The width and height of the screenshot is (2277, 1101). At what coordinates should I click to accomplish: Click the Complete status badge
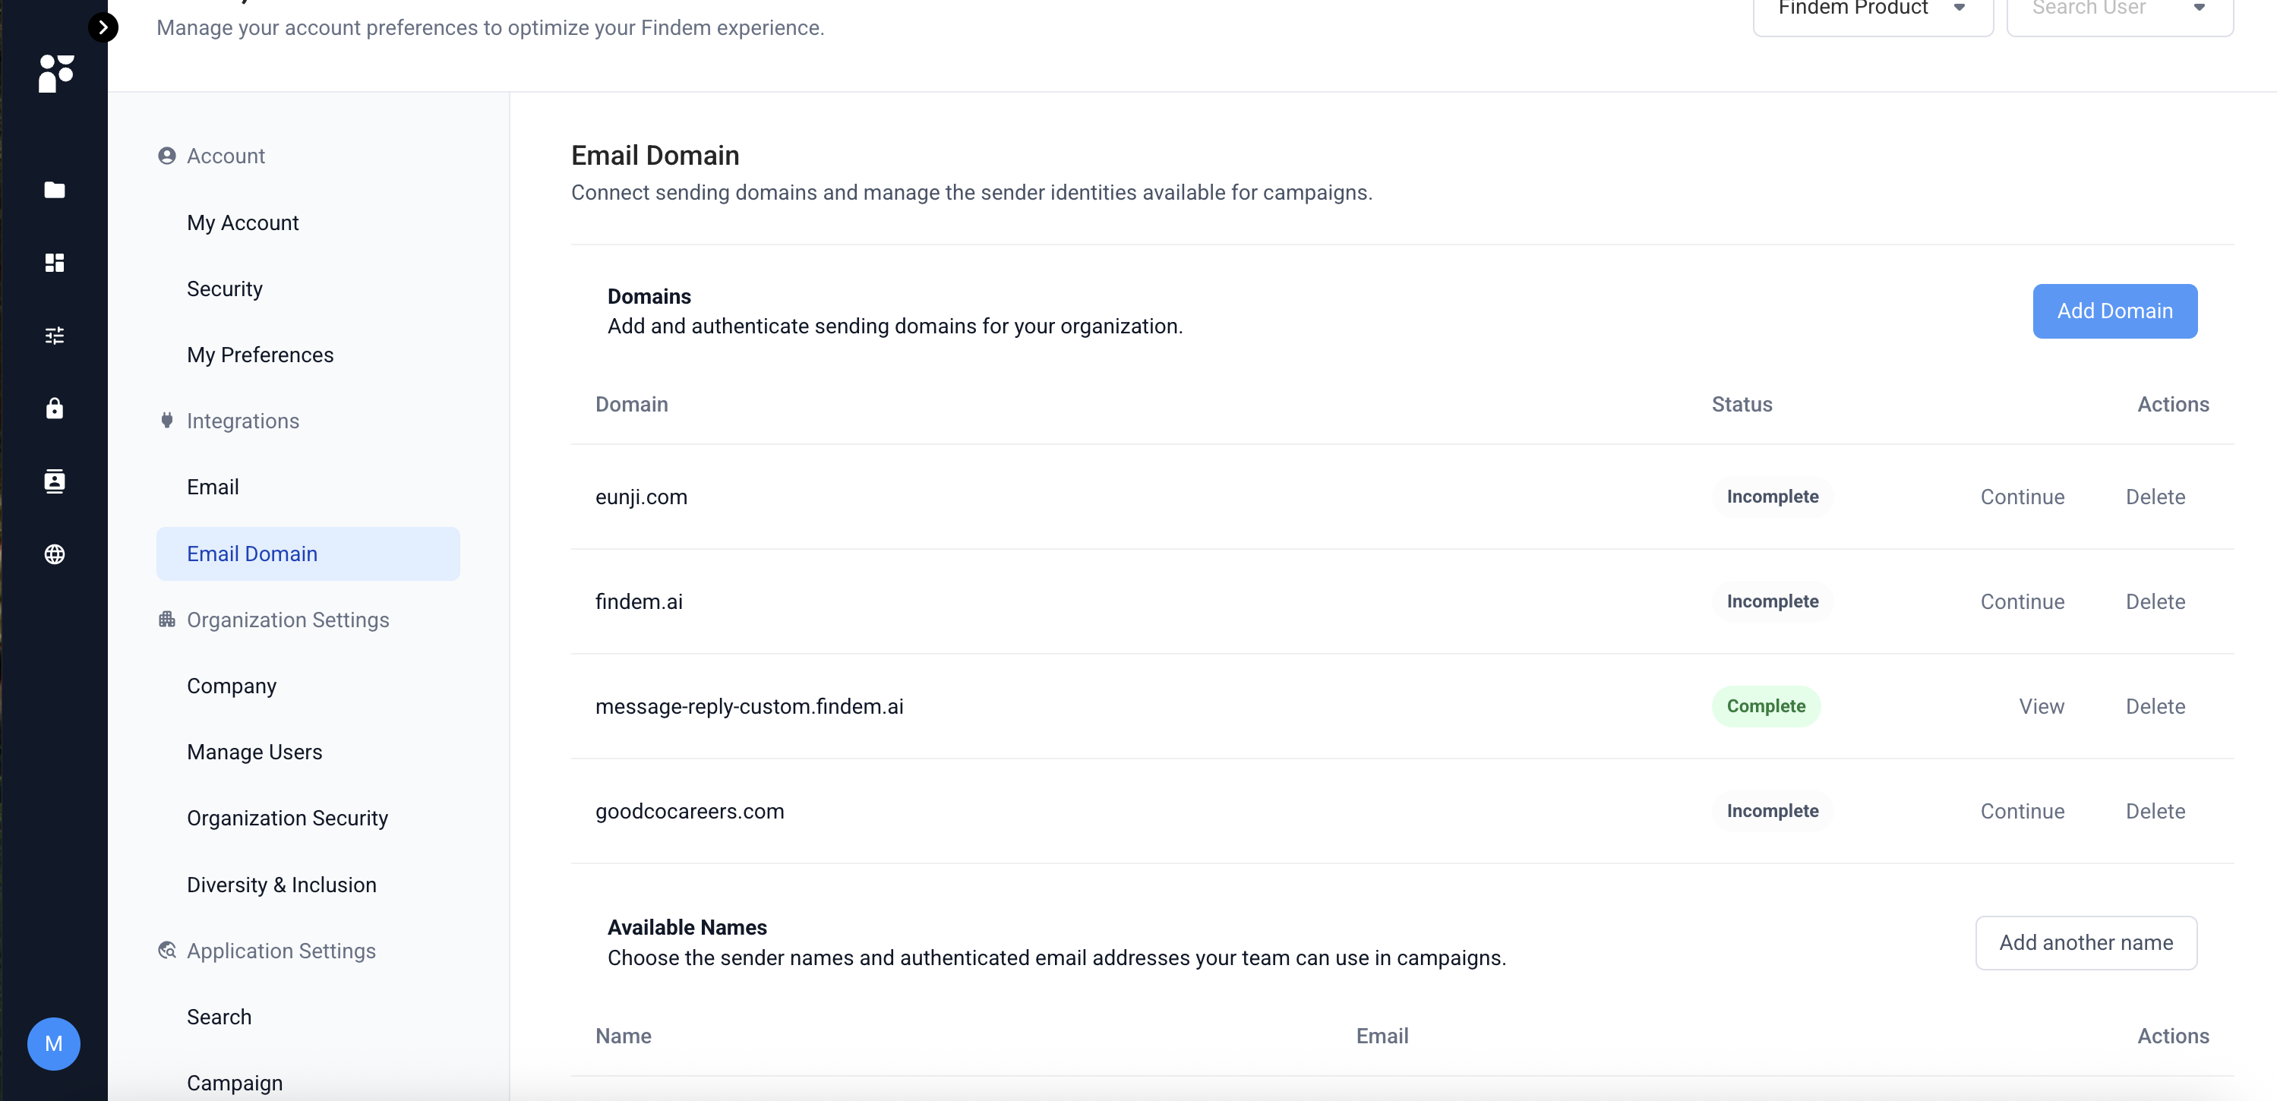pyautogui.click(x=1765, y=706)
